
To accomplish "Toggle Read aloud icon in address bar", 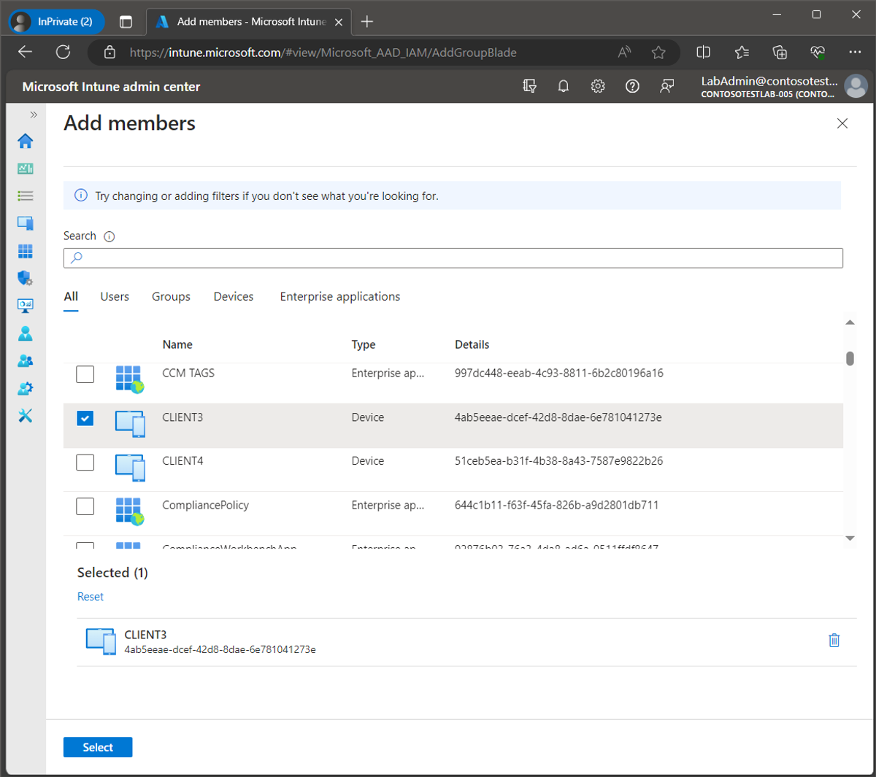I will (x=624, y=52).
